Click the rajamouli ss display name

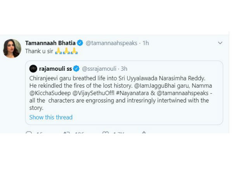[x=56, y=69]
